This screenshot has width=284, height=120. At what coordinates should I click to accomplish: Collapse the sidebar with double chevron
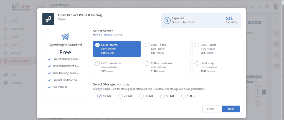tap(42, 7)
